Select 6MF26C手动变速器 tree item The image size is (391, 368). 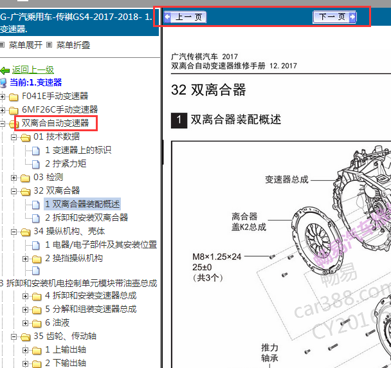(60, 109)
